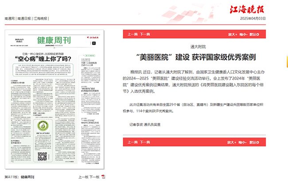Screen dimensions: 288x181
Task: Select 上一篇 in the bottom article bar
Action: click(132, 142)
